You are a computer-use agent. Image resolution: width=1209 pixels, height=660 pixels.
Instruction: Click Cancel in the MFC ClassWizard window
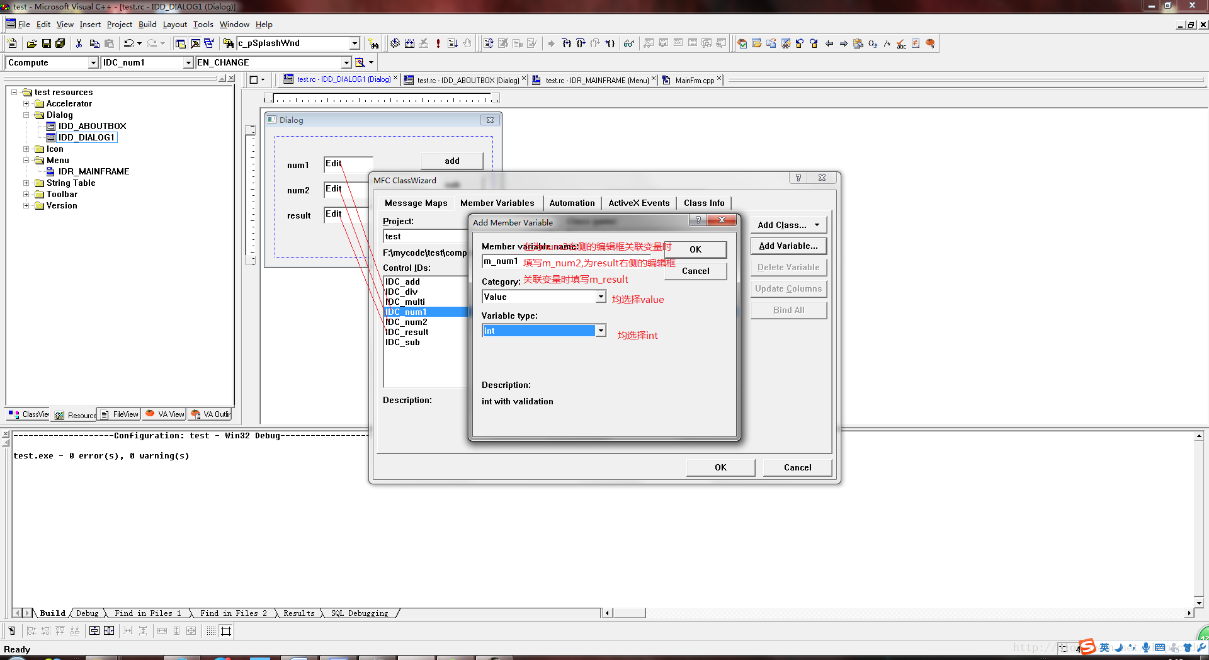pos(797,467)
